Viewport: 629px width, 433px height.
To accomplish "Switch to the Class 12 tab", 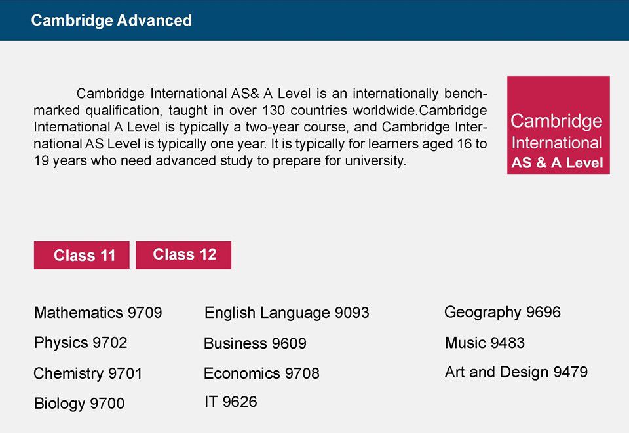I will tap(183, 255).
